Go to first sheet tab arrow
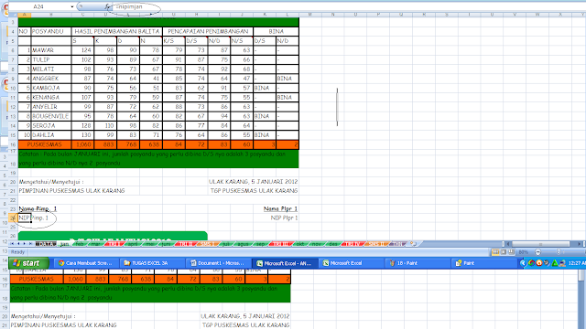The height and width of the screenshot is (329, 586). (12, 244)
